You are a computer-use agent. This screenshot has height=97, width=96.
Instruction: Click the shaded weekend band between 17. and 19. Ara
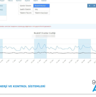coord(85,49)
